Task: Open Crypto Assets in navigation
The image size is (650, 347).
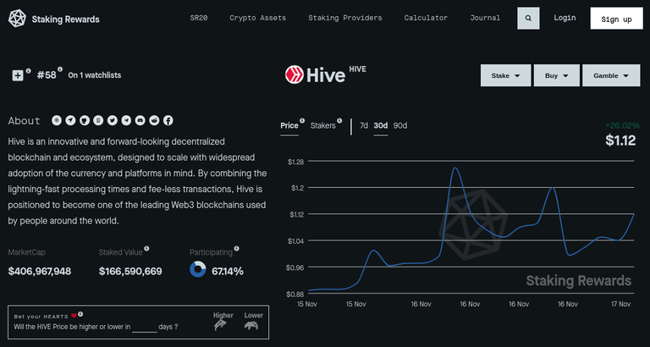Action: tap(258, 19)
